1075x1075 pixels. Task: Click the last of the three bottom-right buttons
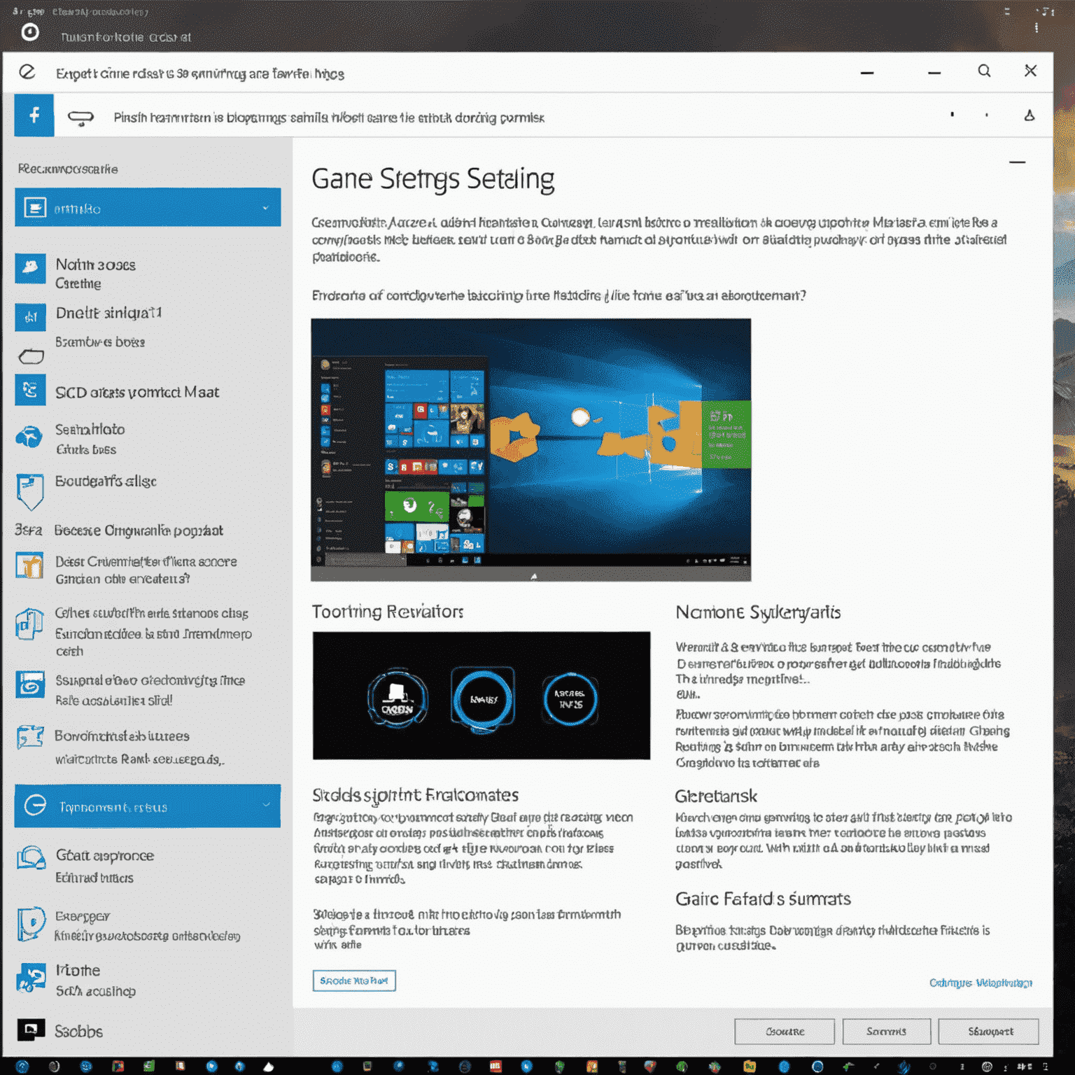tap(989, 1032)
